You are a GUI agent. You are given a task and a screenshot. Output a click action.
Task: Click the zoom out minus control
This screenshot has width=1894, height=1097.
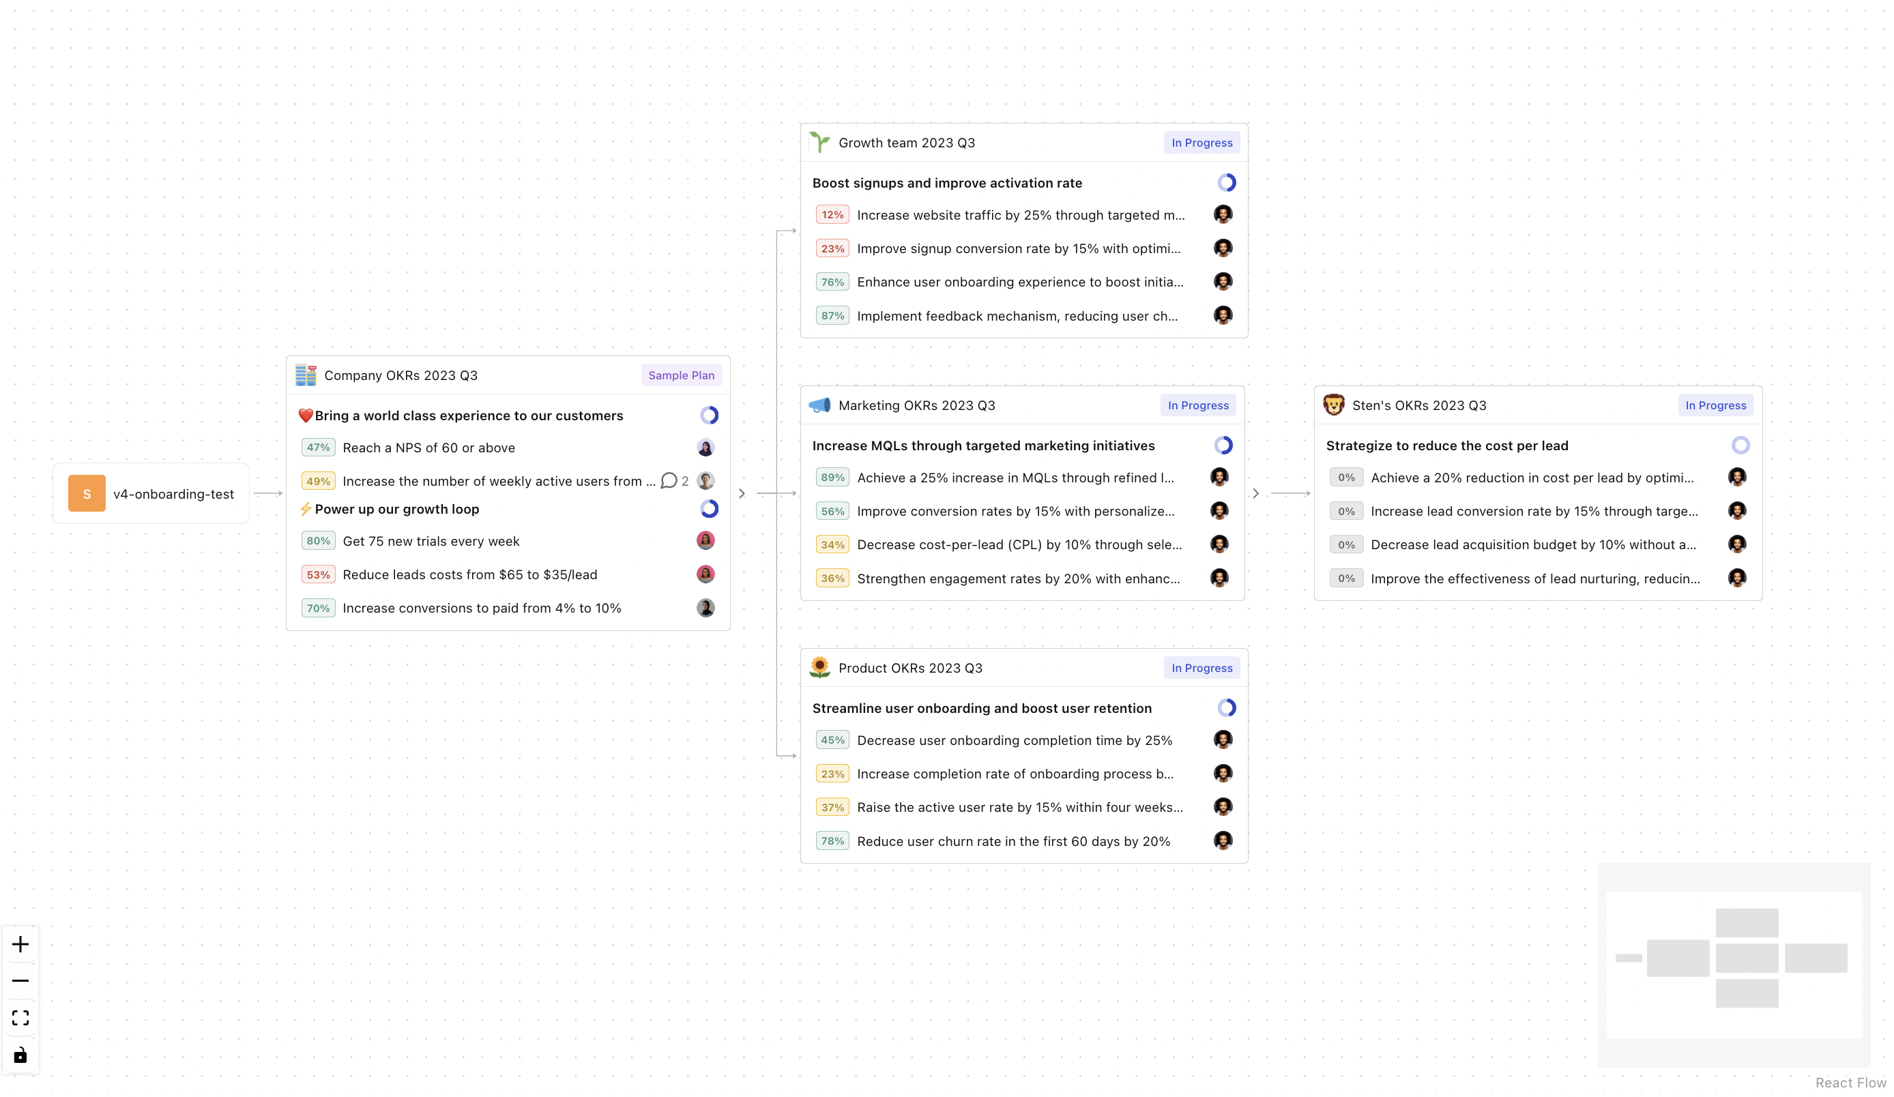pos(20,980)
